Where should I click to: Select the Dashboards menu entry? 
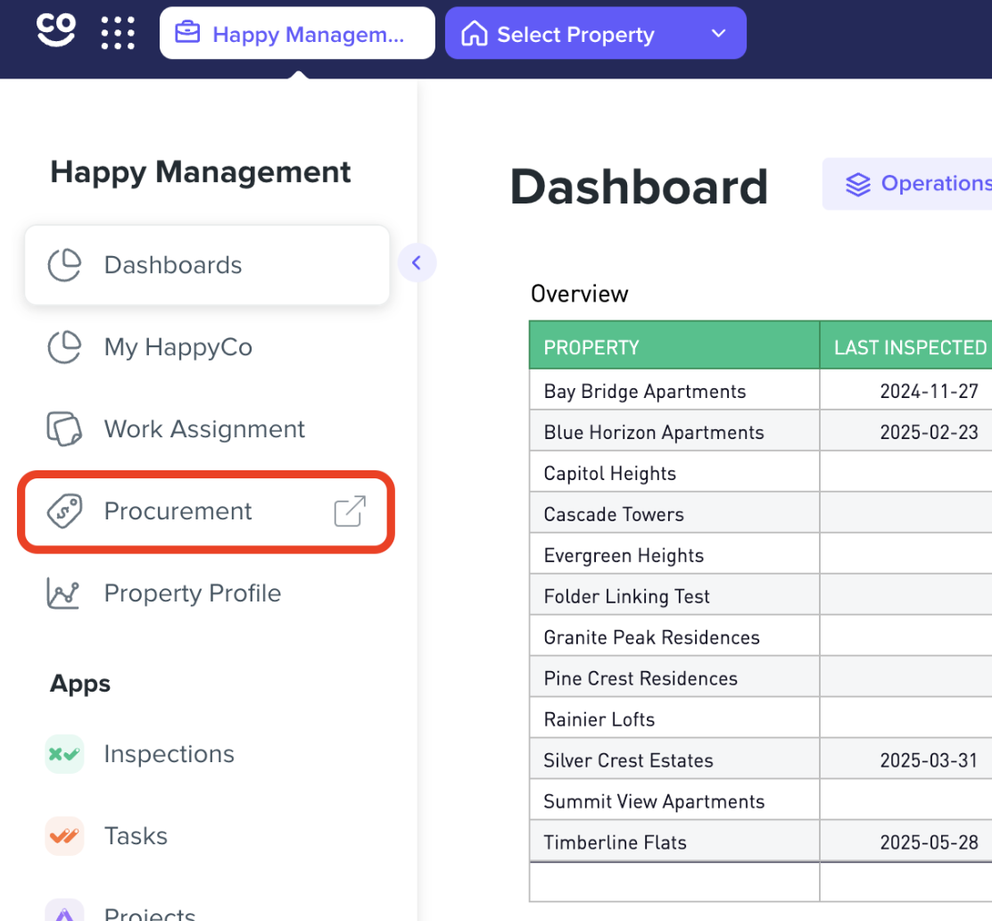click(x=173, y=264)
